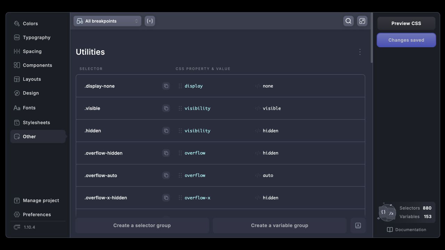Click Create a variable group

(x=280, y=225)
